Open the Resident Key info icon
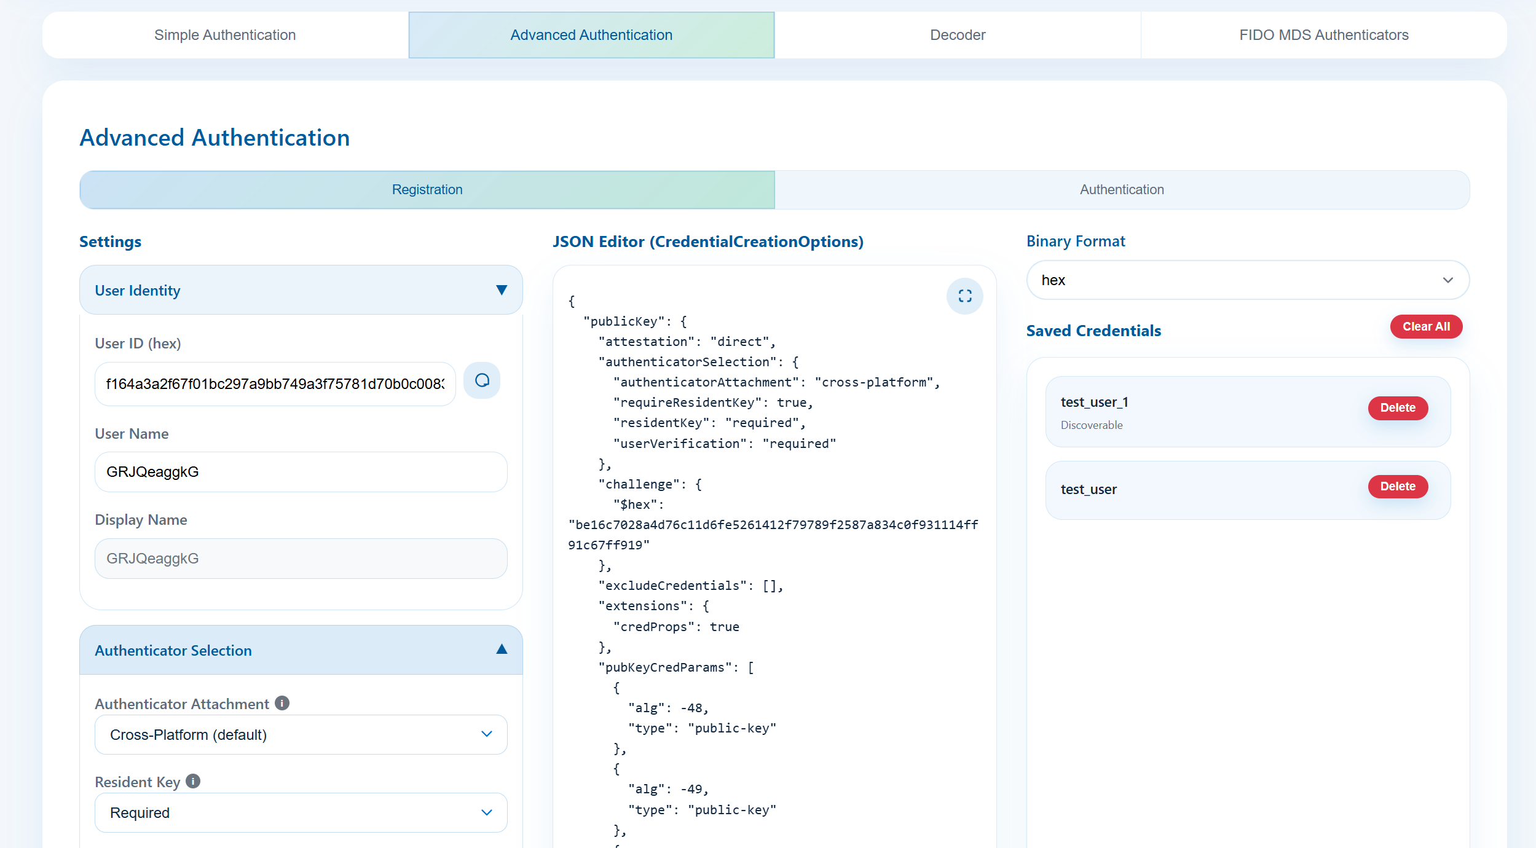Image resolution: width=1536 pixels, height=848 pixels. click(193, 781)
